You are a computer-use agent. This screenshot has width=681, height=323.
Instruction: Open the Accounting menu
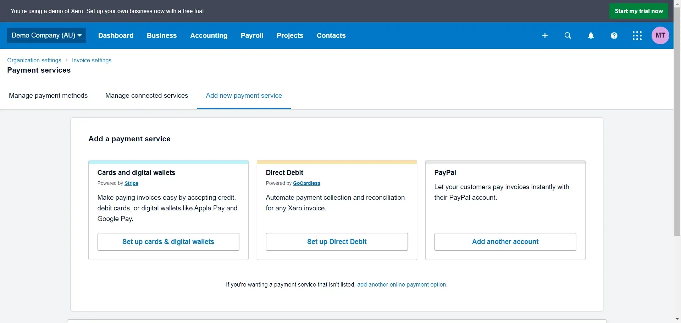click(x=209, y=35)
